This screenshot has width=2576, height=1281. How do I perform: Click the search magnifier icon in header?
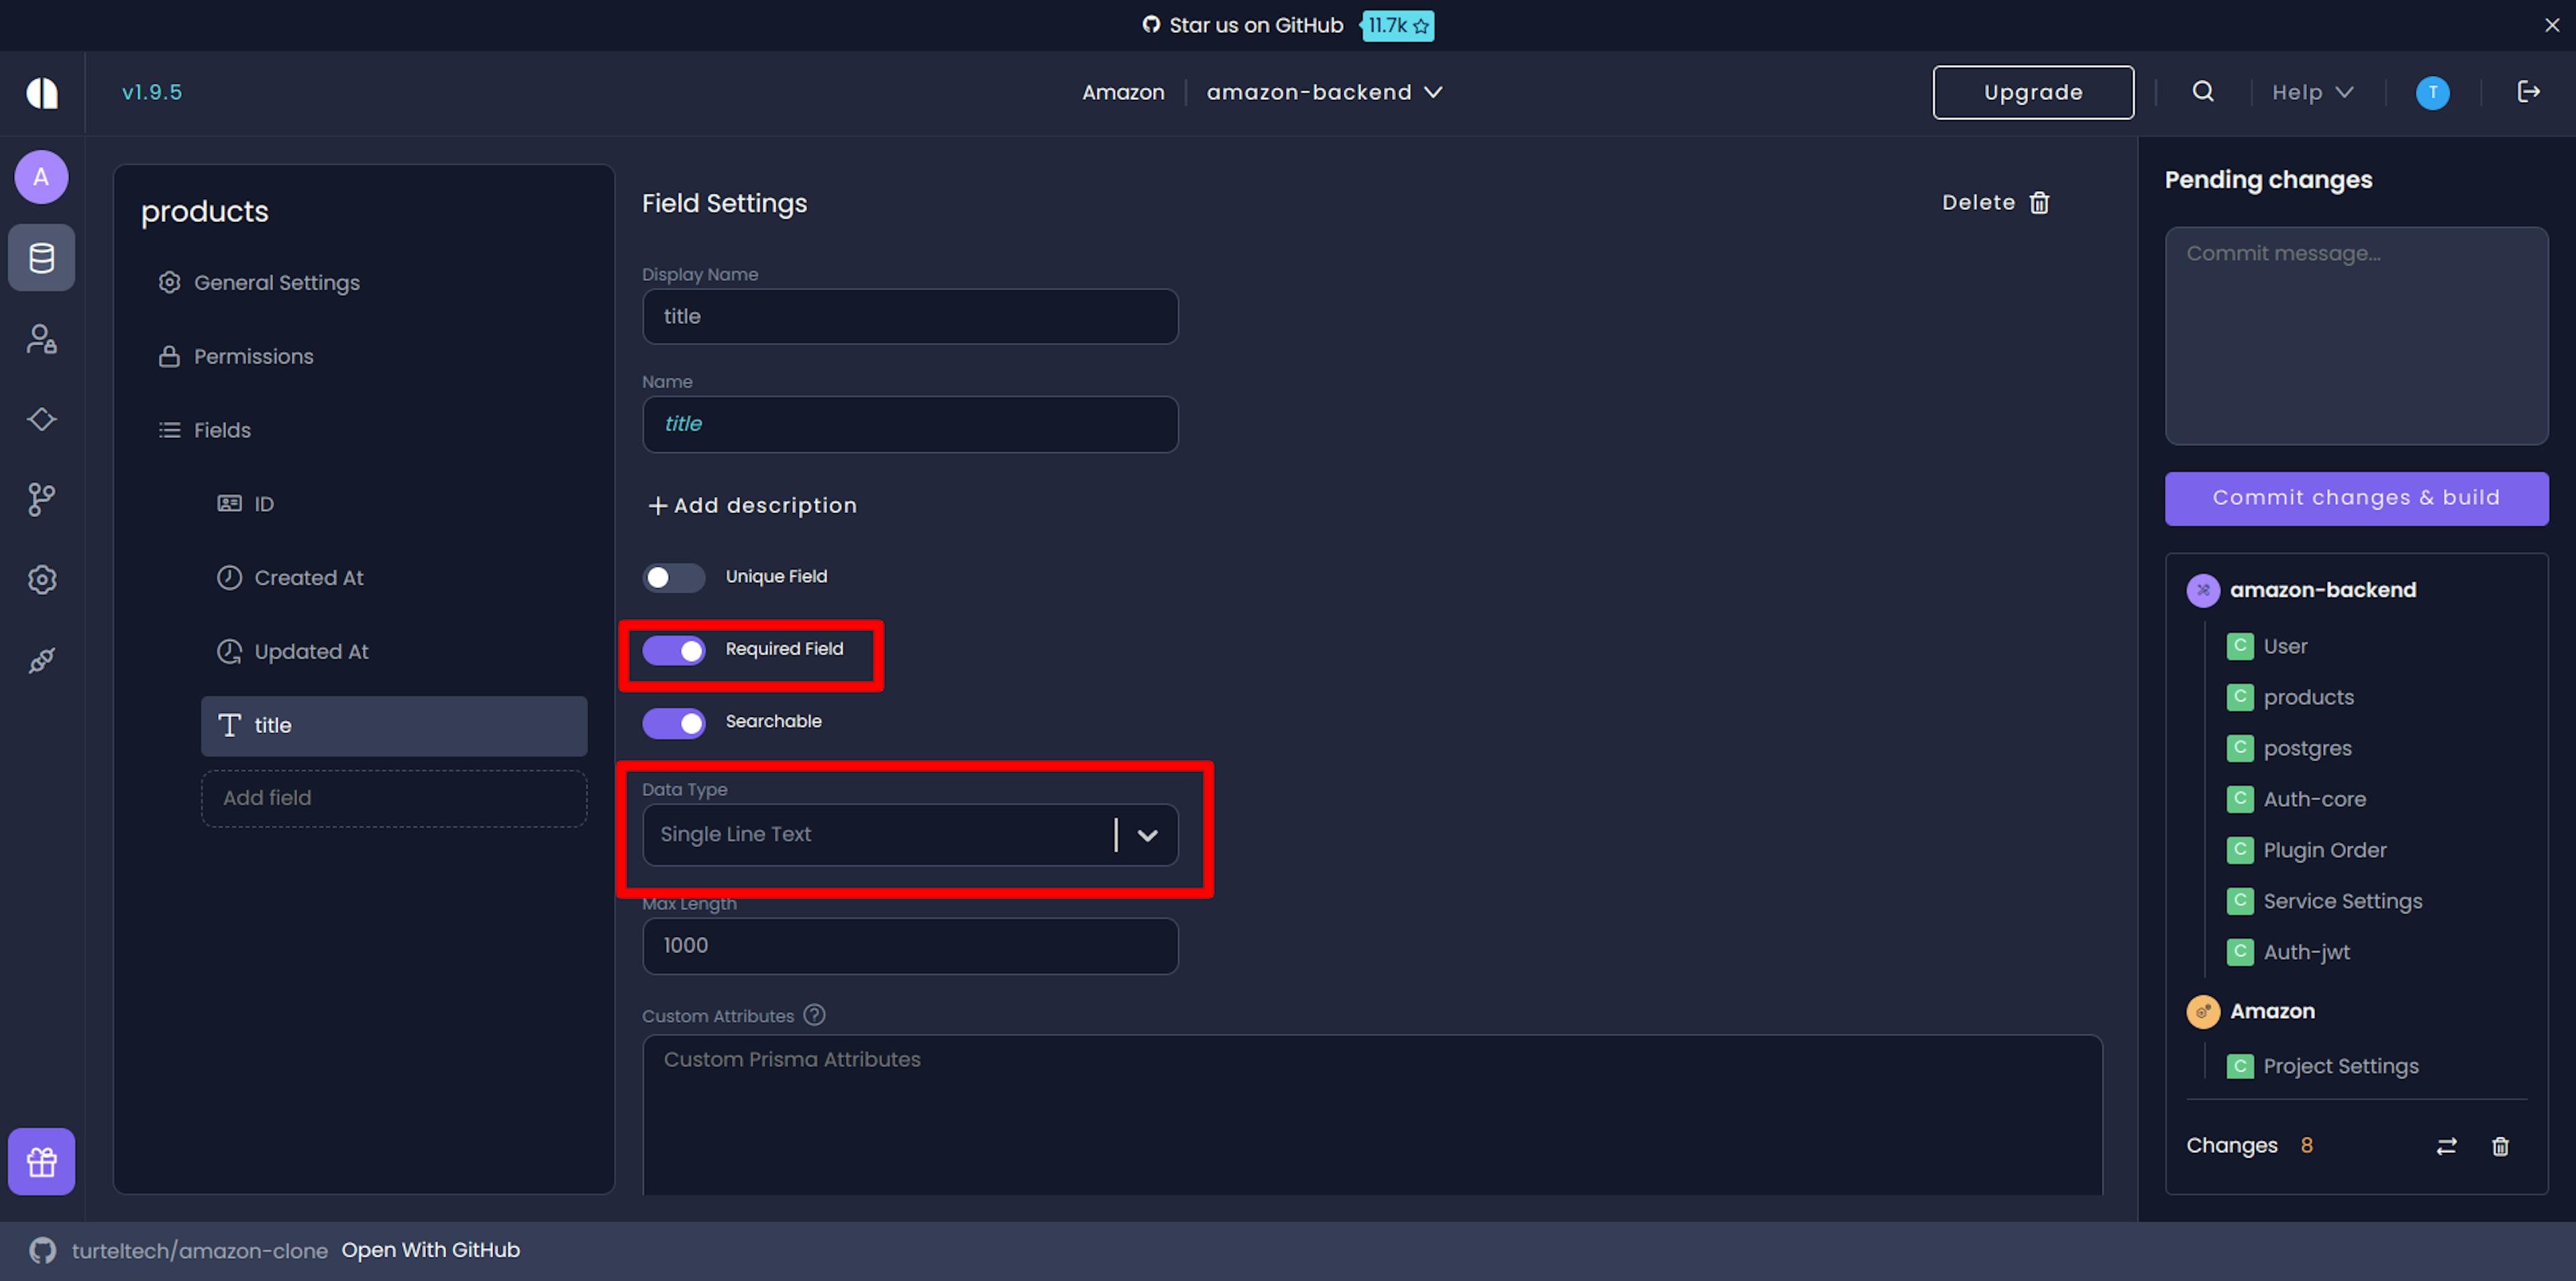tap(2202, 92)
